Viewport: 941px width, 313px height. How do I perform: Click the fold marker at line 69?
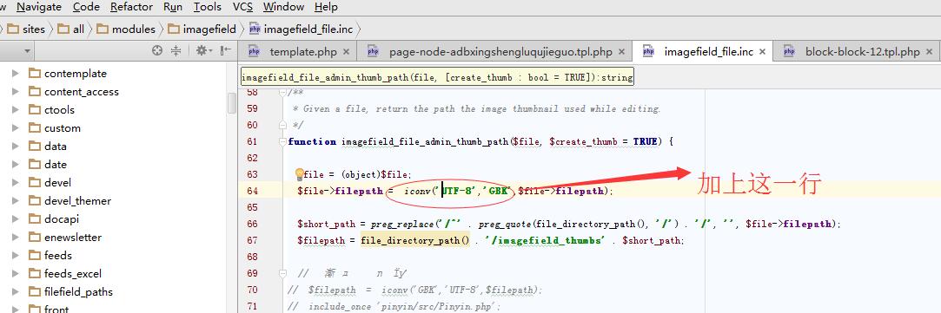point(282,273)
